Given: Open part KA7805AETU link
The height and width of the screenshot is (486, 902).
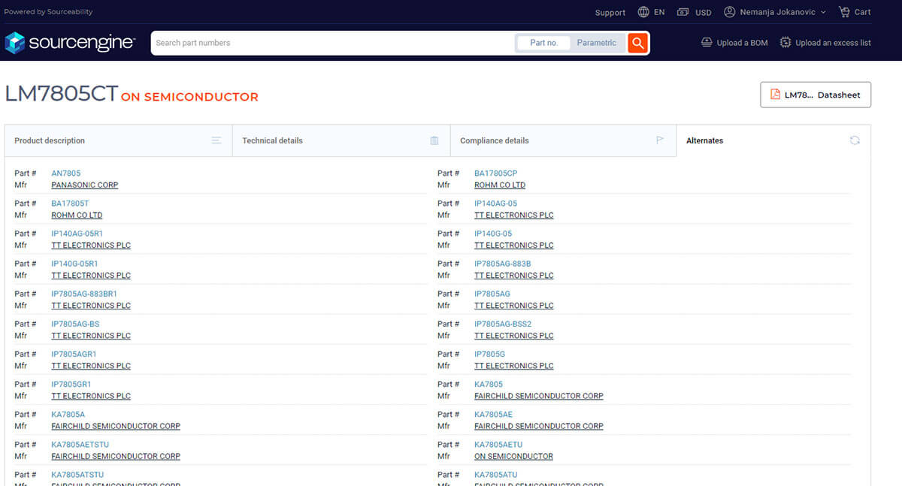Looking at the screenshot, I should [498, 444].
